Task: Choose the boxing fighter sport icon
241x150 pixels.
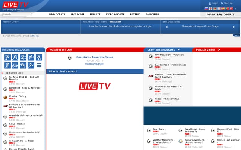Action: click(7, 65)
